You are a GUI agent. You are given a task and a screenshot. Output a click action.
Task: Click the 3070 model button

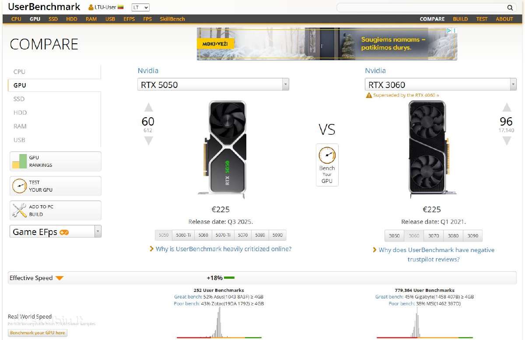pyautogui.click(x=434, y=235)
